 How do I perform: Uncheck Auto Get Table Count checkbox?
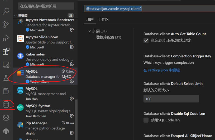146,41
